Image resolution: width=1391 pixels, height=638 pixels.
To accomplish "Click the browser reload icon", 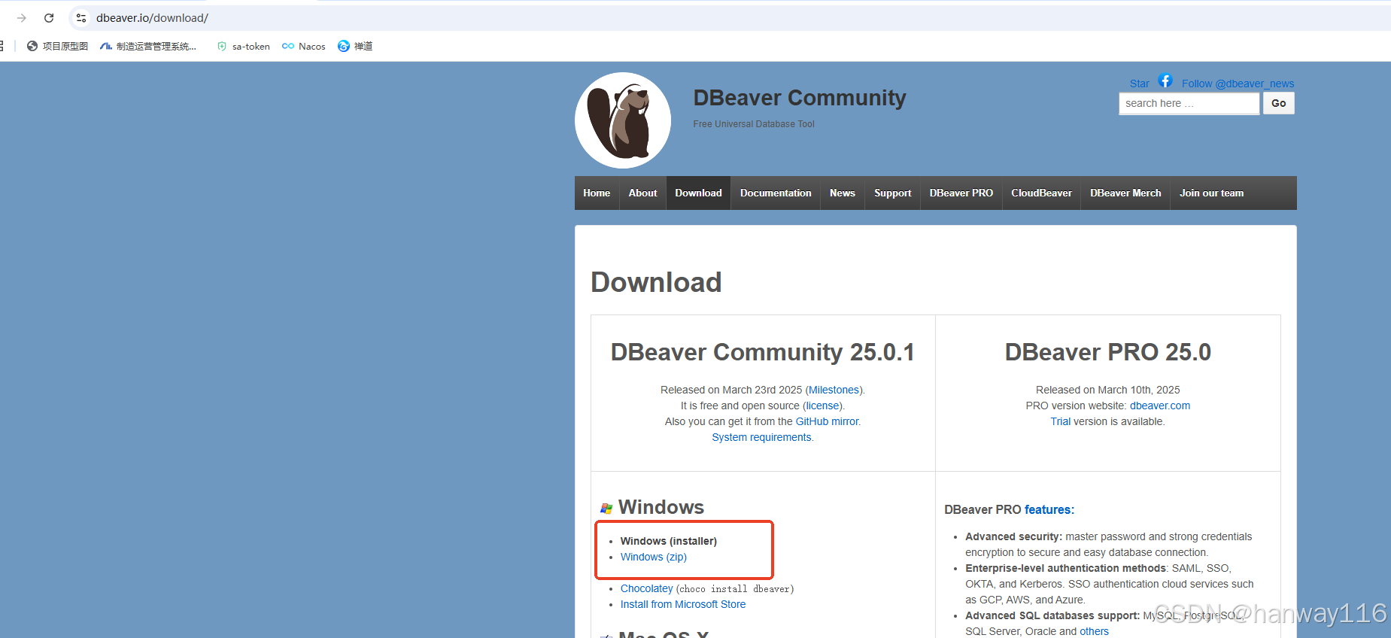I will (x=49, y=18).
